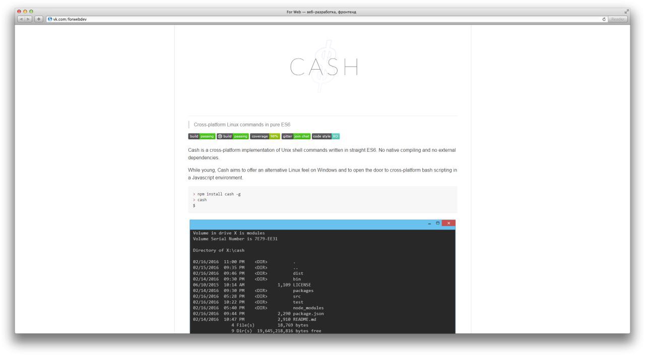Viewport: 645px width, 355px height.
Task: Open the coverage 98% badge
Action: click(x=265, y=136)
